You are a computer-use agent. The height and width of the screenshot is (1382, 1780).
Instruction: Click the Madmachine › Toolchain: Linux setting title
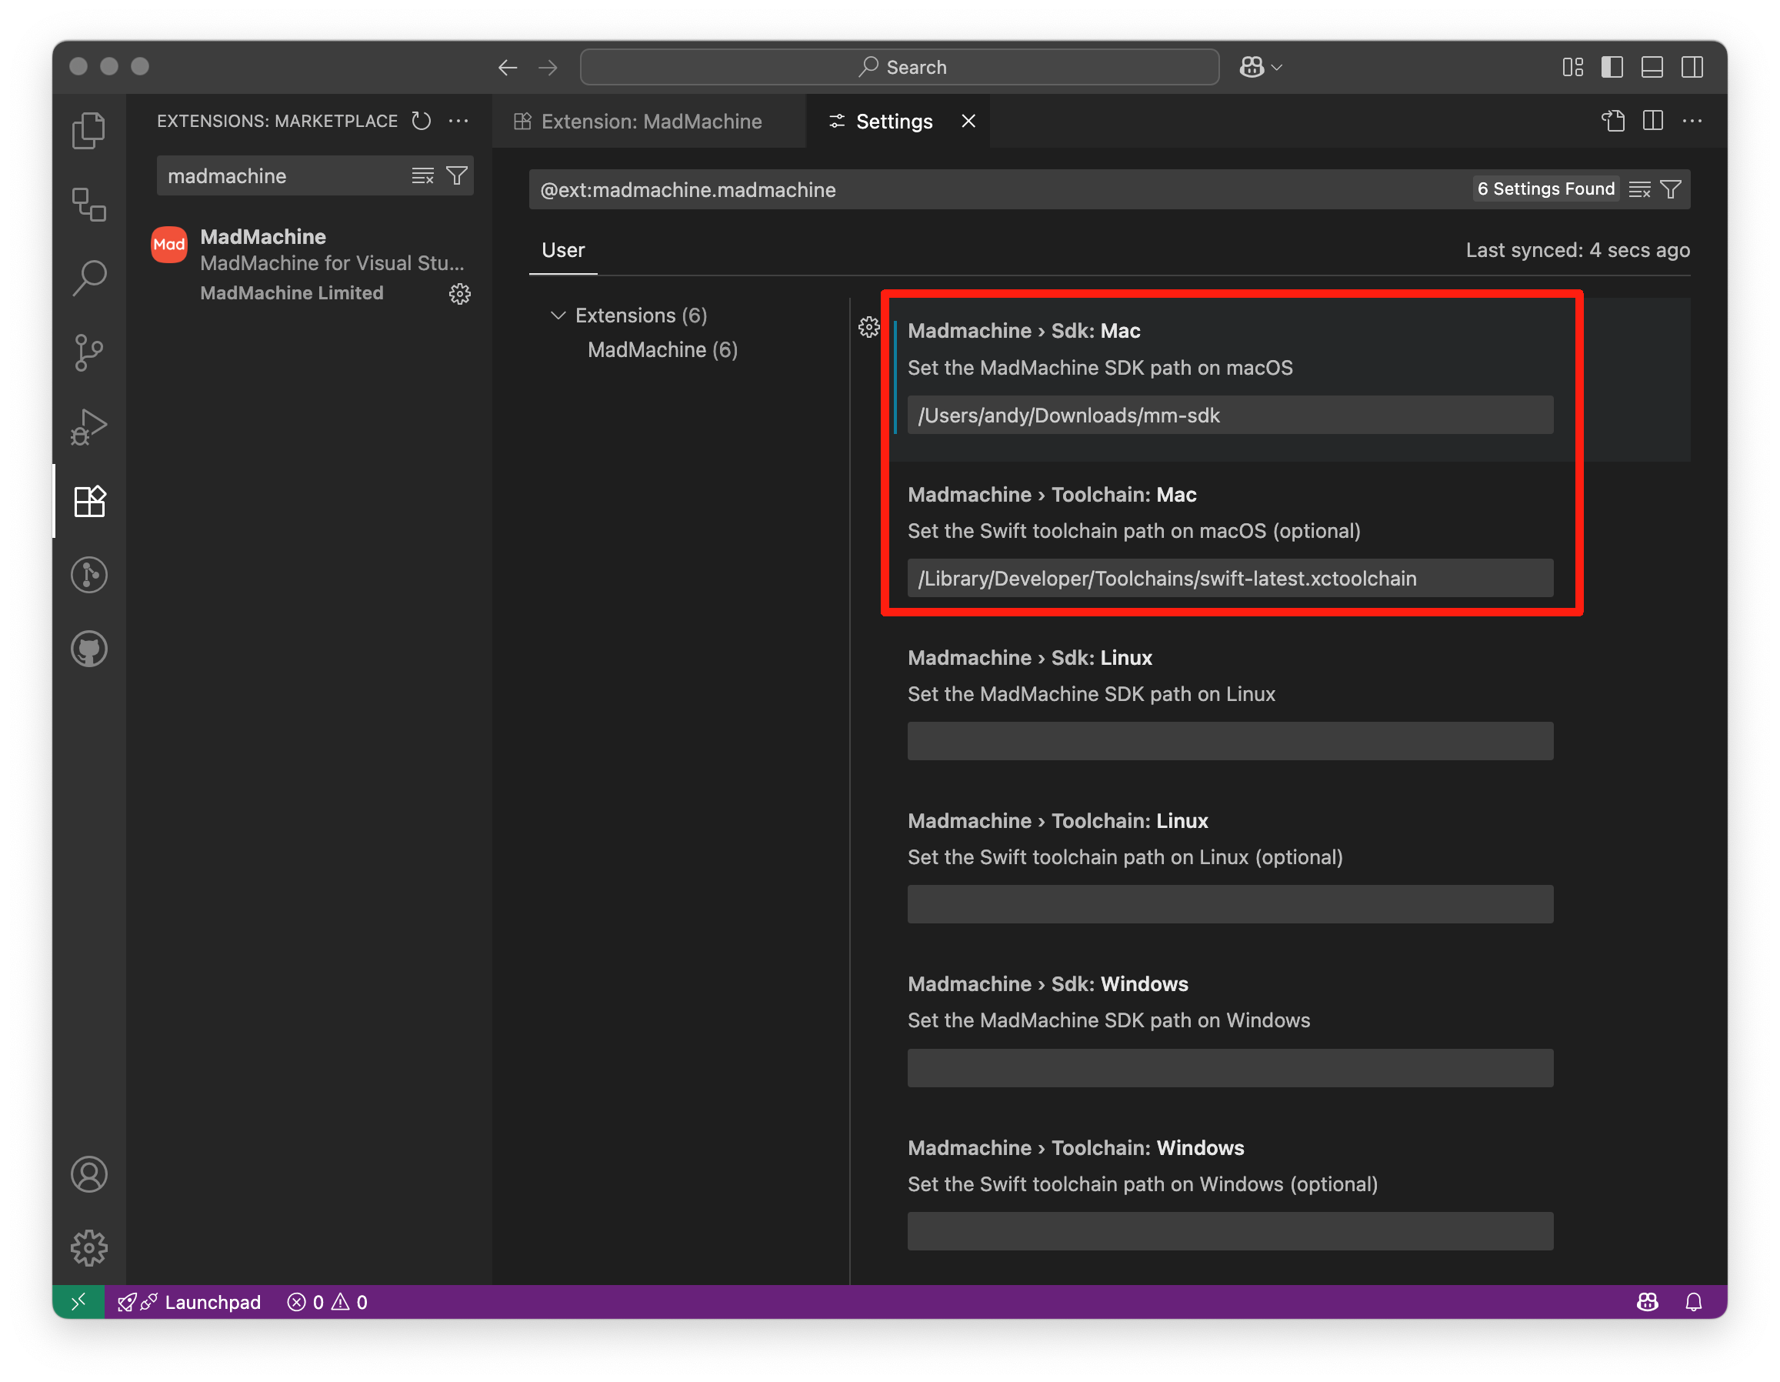pyautogui.click(x=1058, y=821)
